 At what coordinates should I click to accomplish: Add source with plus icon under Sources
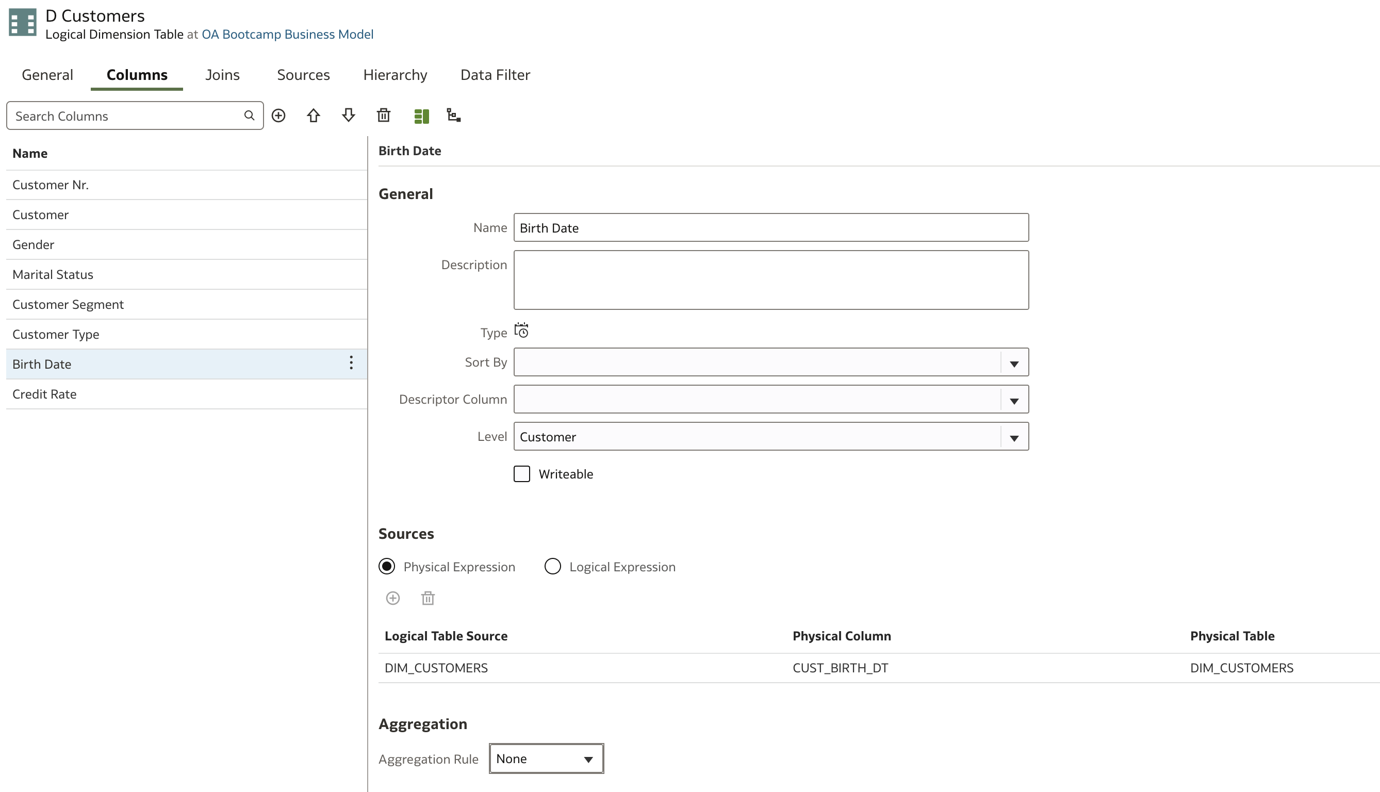393,598
